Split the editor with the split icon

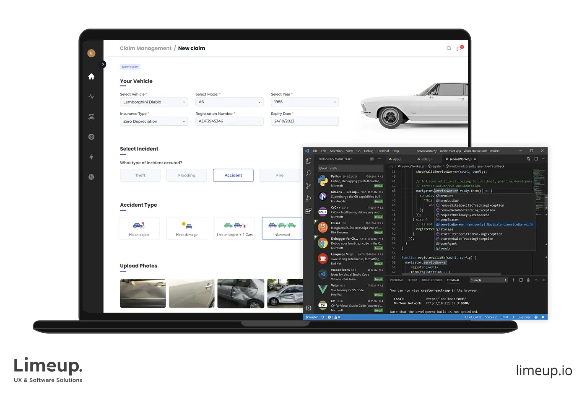coord(536,159)
